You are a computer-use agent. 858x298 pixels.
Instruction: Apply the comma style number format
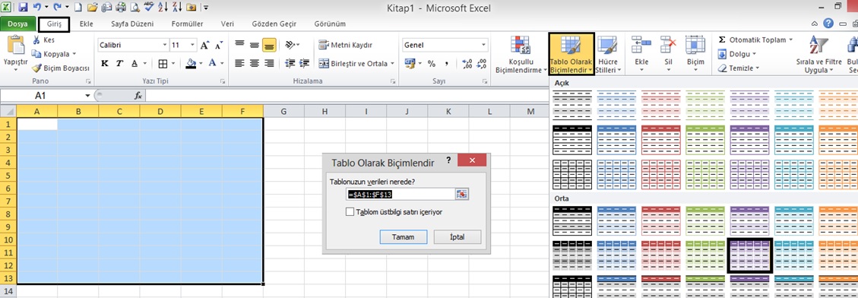[x=447, y=64]
